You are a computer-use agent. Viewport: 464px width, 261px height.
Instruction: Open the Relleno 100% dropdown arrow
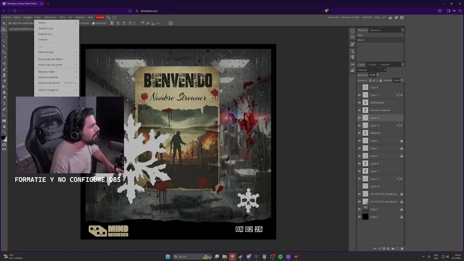[x=402, y=80]
